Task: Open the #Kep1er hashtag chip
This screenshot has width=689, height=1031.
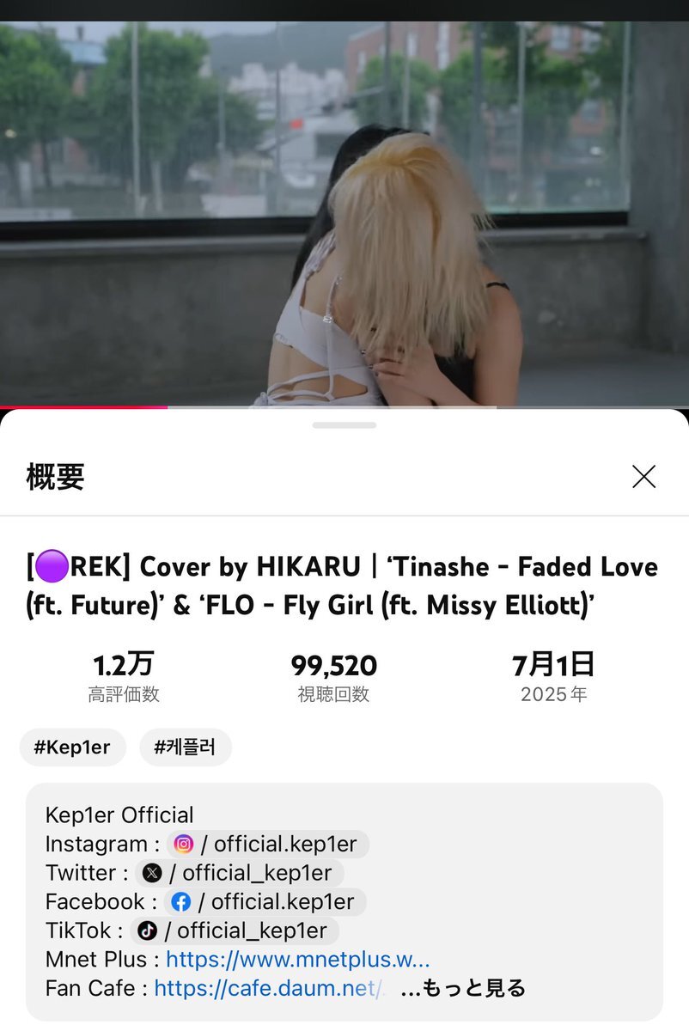Action: tap(72, 747)
